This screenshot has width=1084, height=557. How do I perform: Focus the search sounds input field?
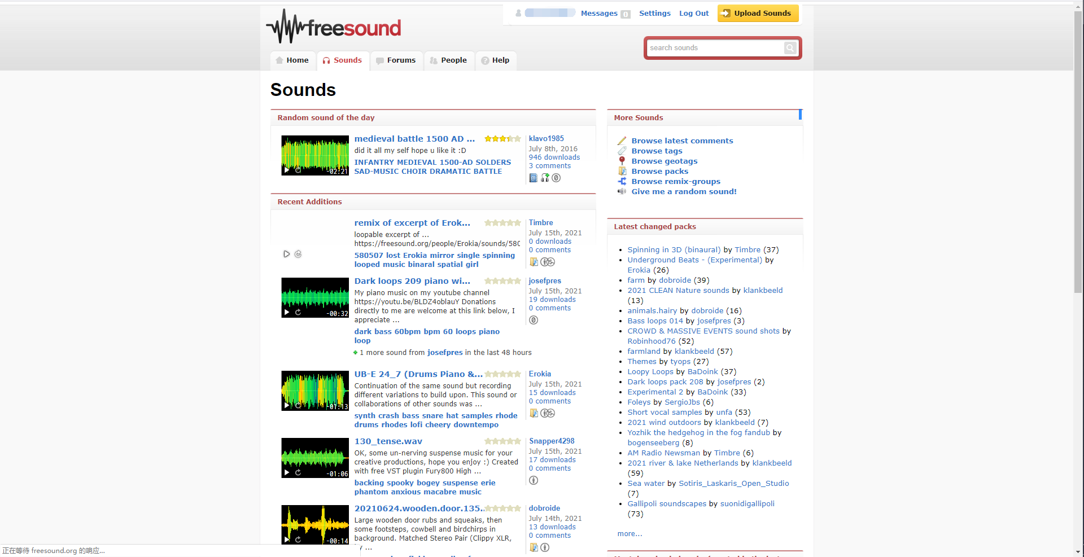point(715,48)
